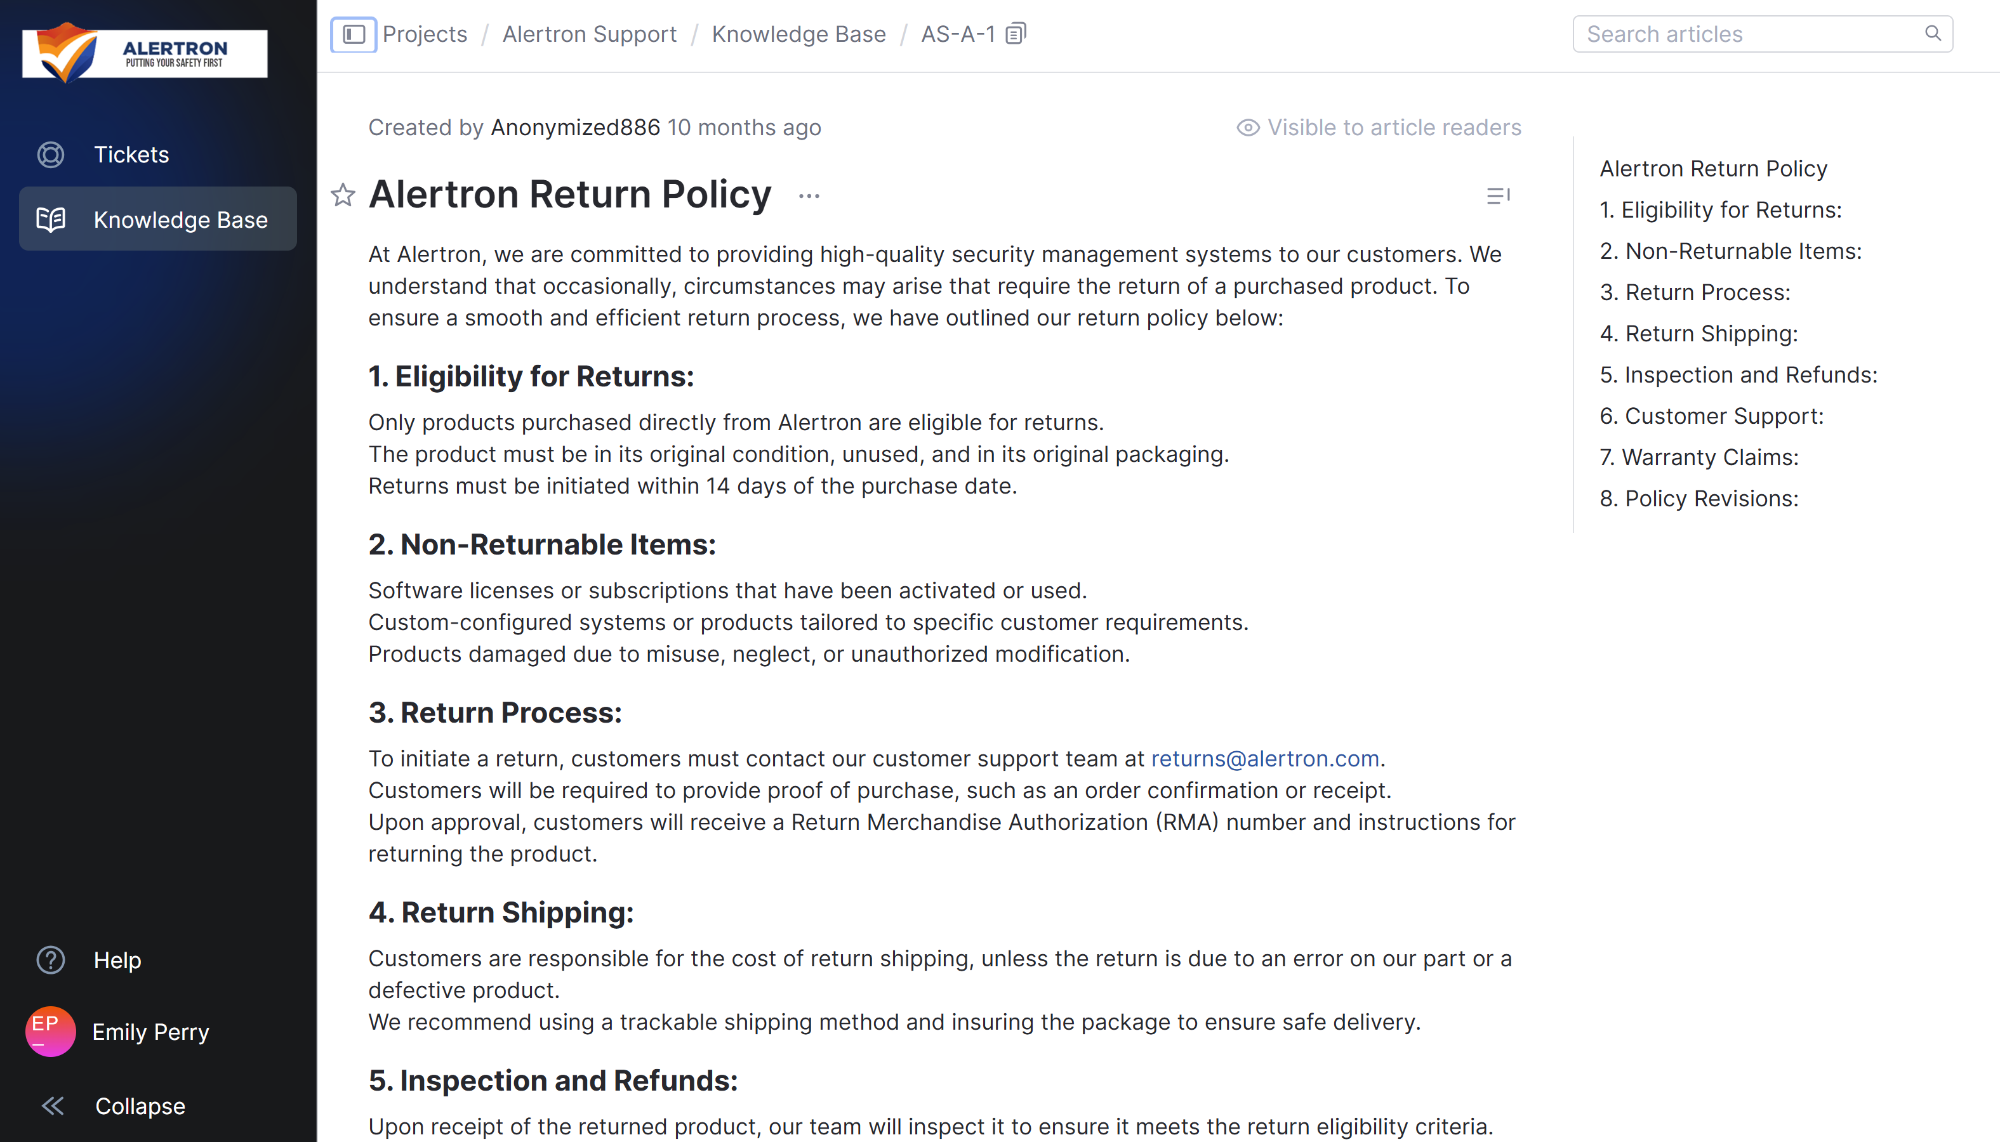Copy the AS-A-1 article ID
This screenshot has width=2000, height=1142.
1016,34
